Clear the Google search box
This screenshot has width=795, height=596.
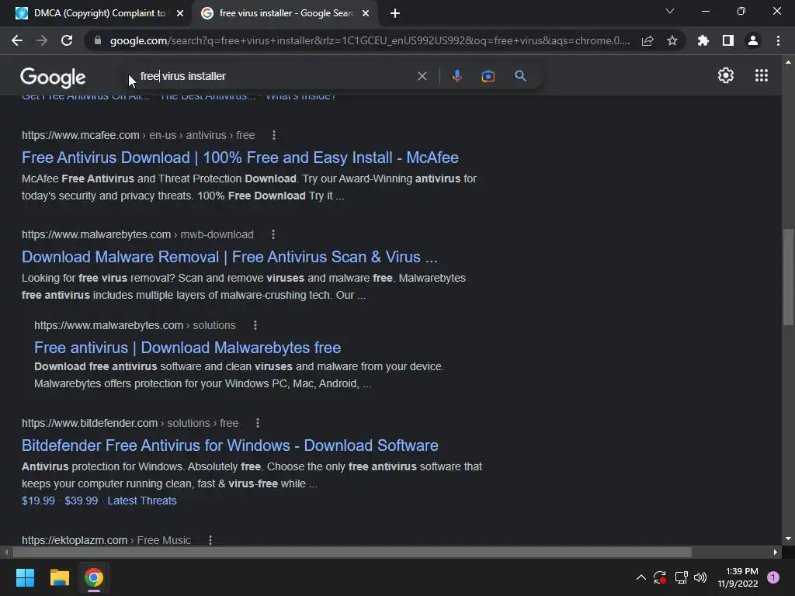pos(422,76)
